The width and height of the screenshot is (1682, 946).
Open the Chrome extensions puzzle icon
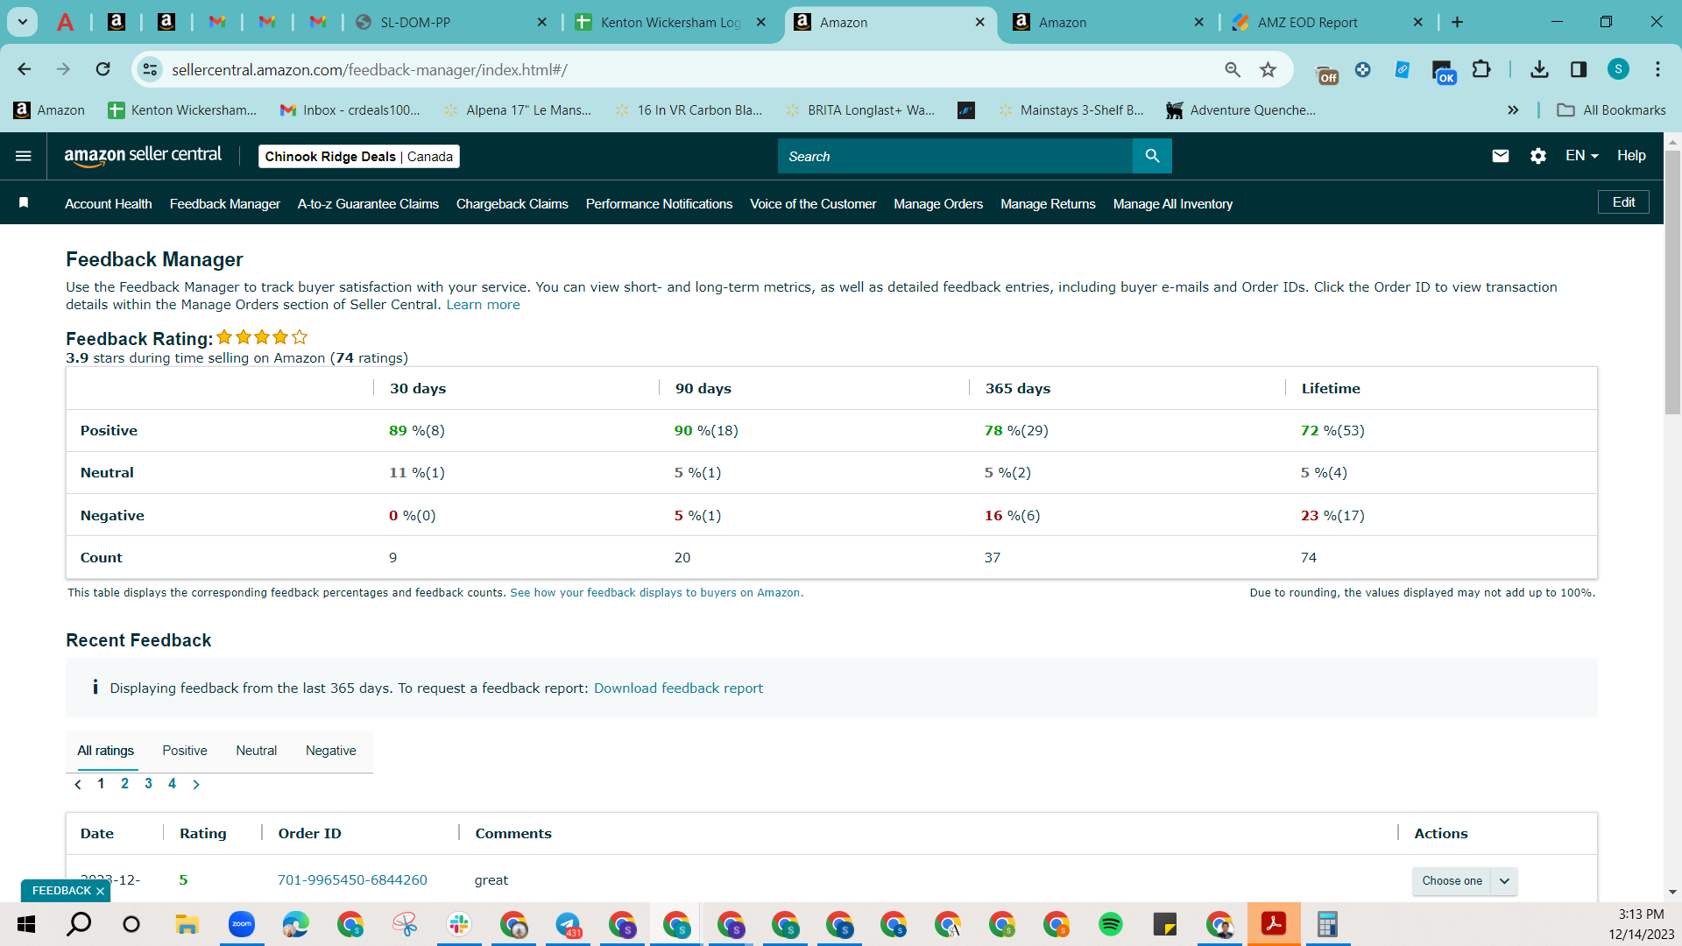click(1481, 69)
